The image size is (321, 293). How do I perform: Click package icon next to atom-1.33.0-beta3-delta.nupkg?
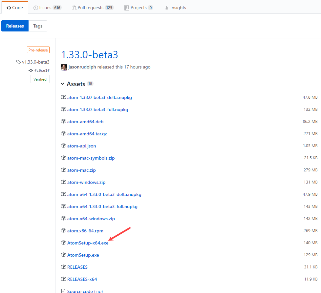(x=63, y=97)
